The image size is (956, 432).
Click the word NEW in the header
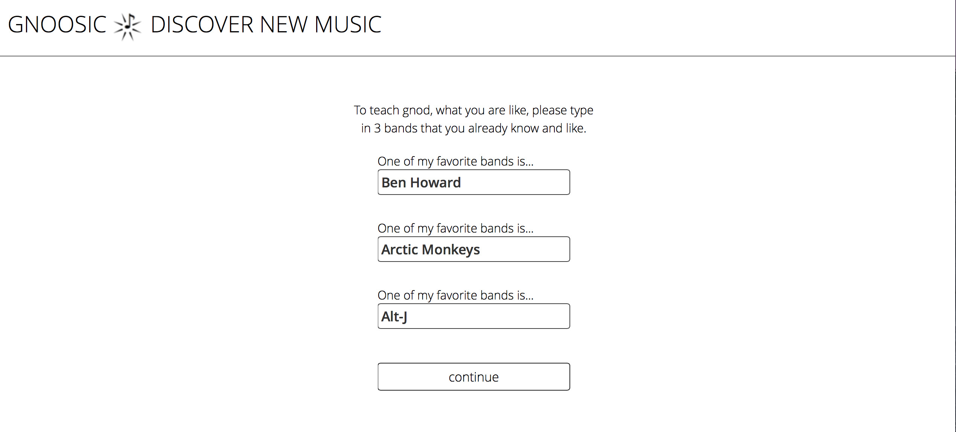(283, 25)
